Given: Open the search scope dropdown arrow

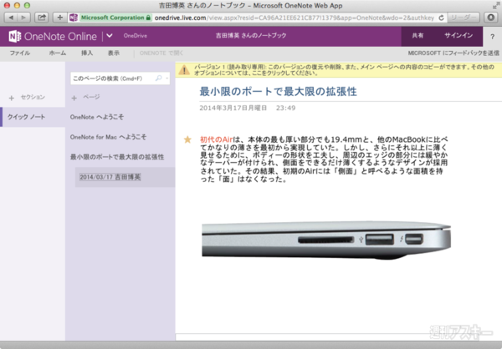Looking at the screenshot, I should pyautogui.click(x=167, y=78).
